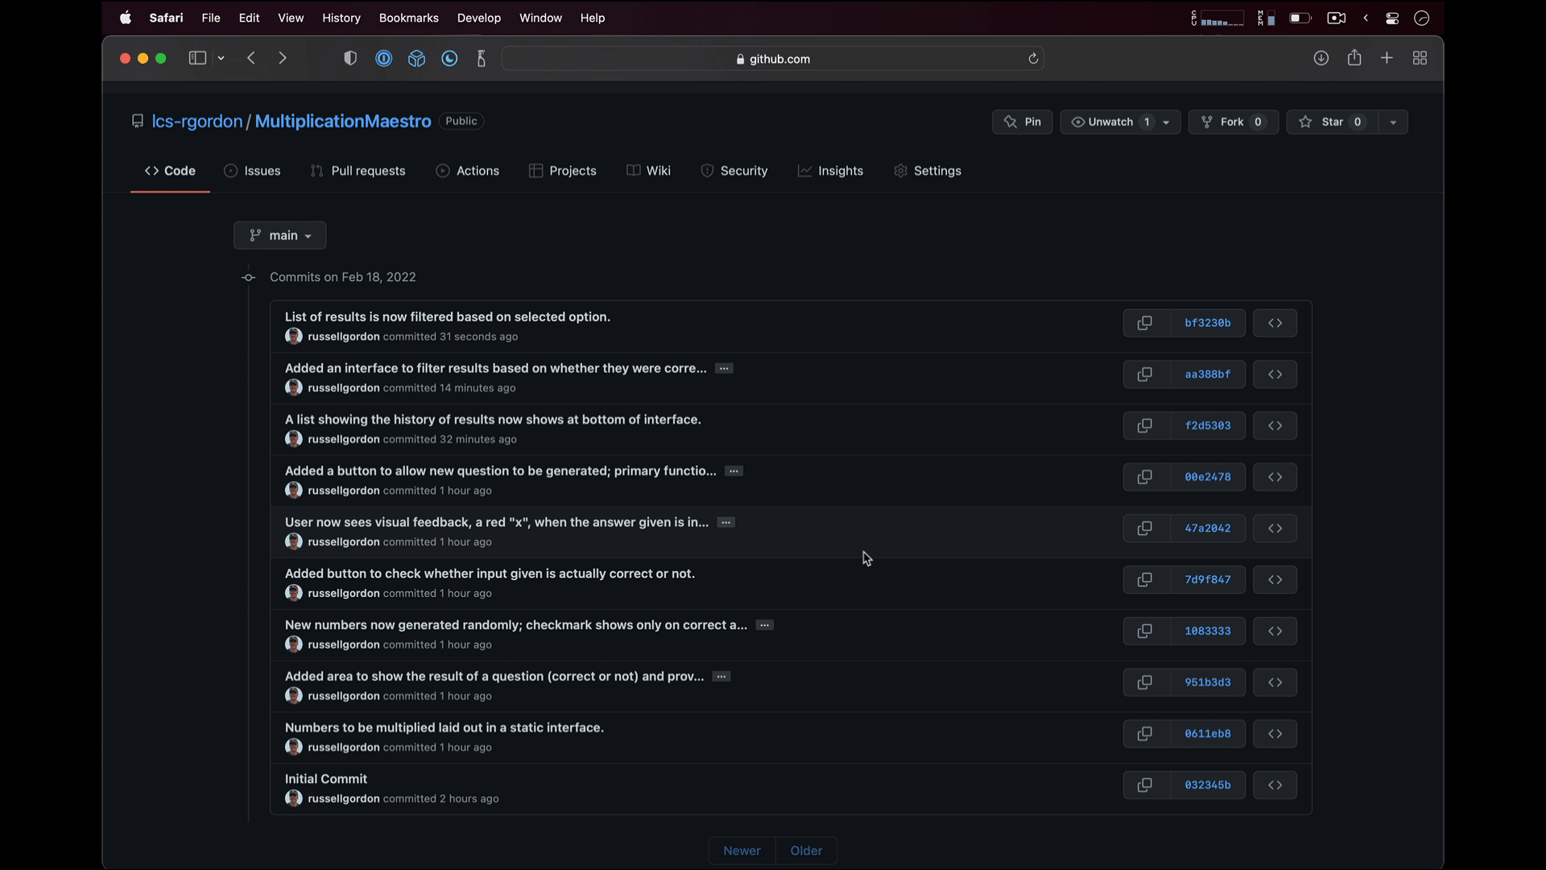Open the share sheet icon
The width and height of the screenshot is (1546, 870).
[1354, 58]
